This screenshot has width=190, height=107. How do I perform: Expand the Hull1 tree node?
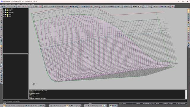[x=4, y=14]
